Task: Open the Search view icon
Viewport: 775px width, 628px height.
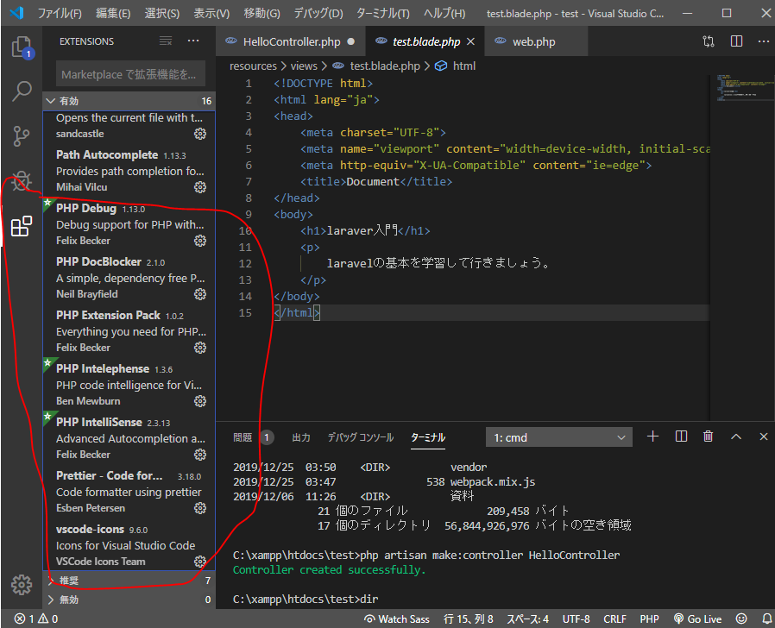Action: pos(22,91)
